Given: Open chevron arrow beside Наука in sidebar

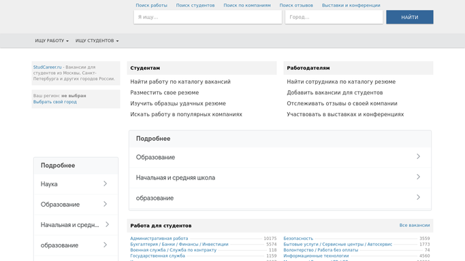Looking at the screenshot, I should click(106, 184).
